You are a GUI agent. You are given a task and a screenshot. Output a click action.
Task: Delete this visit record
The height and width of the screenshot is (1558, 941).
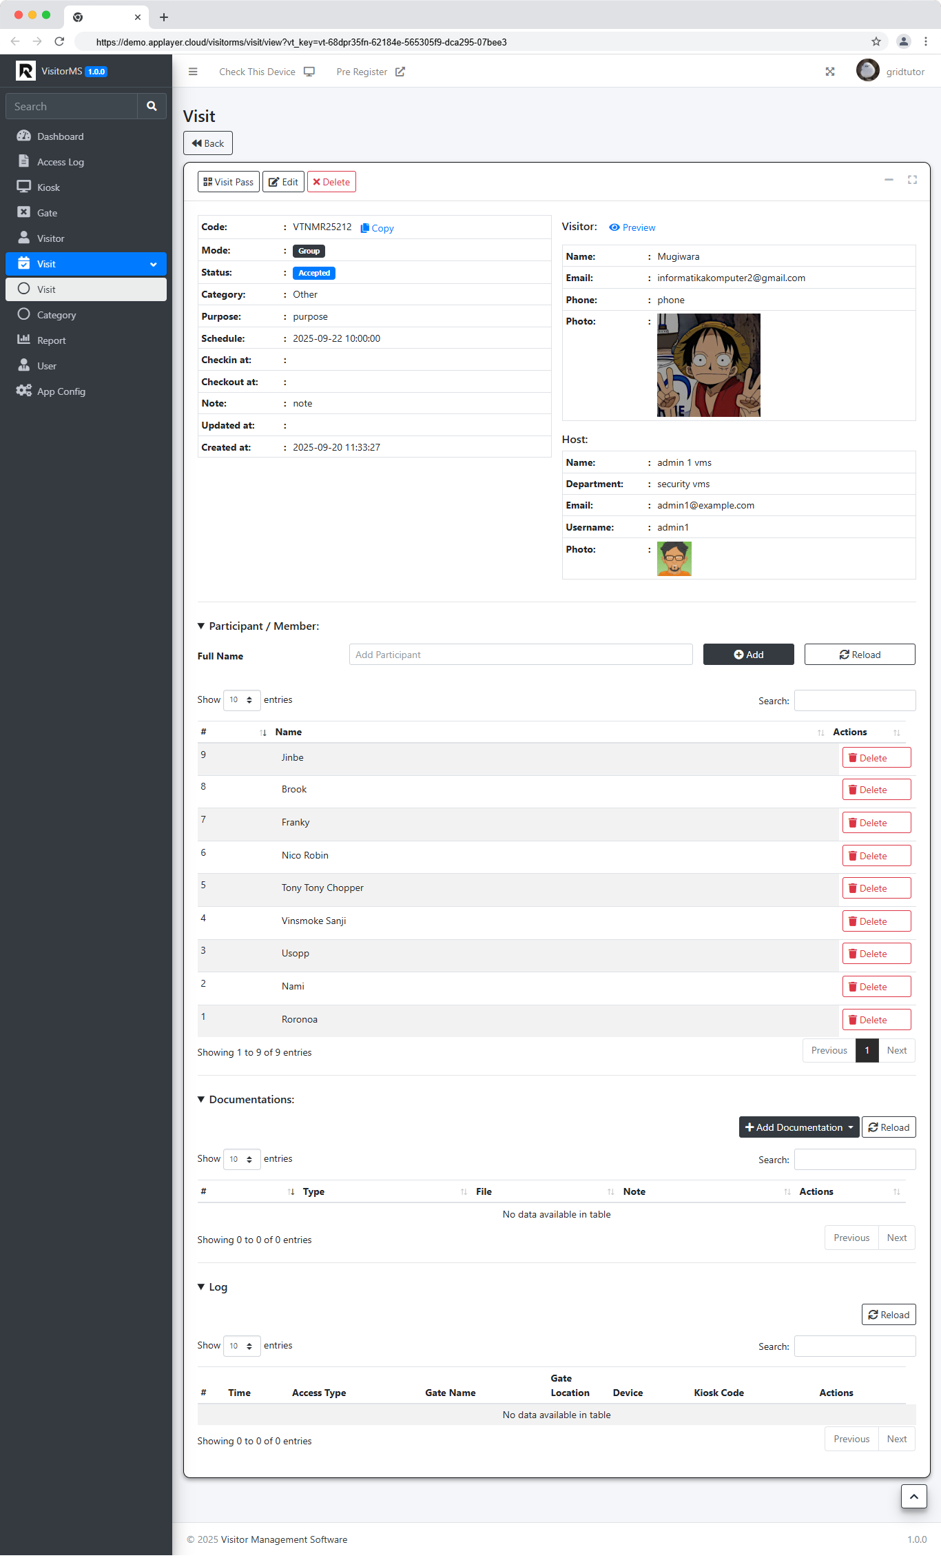click(331, 182)
